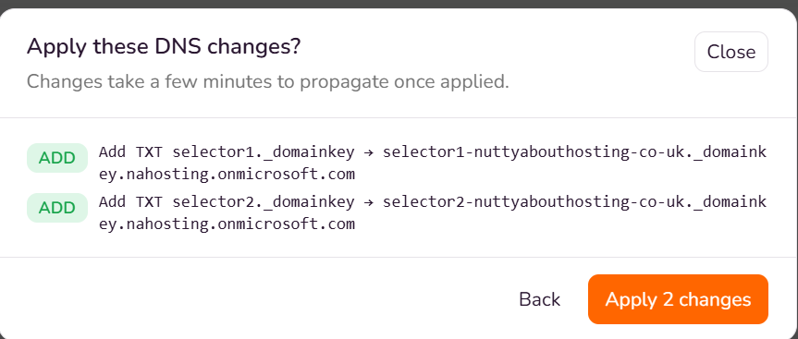
Task: Close the DNS changes dialog
Action: coord(730,52)
